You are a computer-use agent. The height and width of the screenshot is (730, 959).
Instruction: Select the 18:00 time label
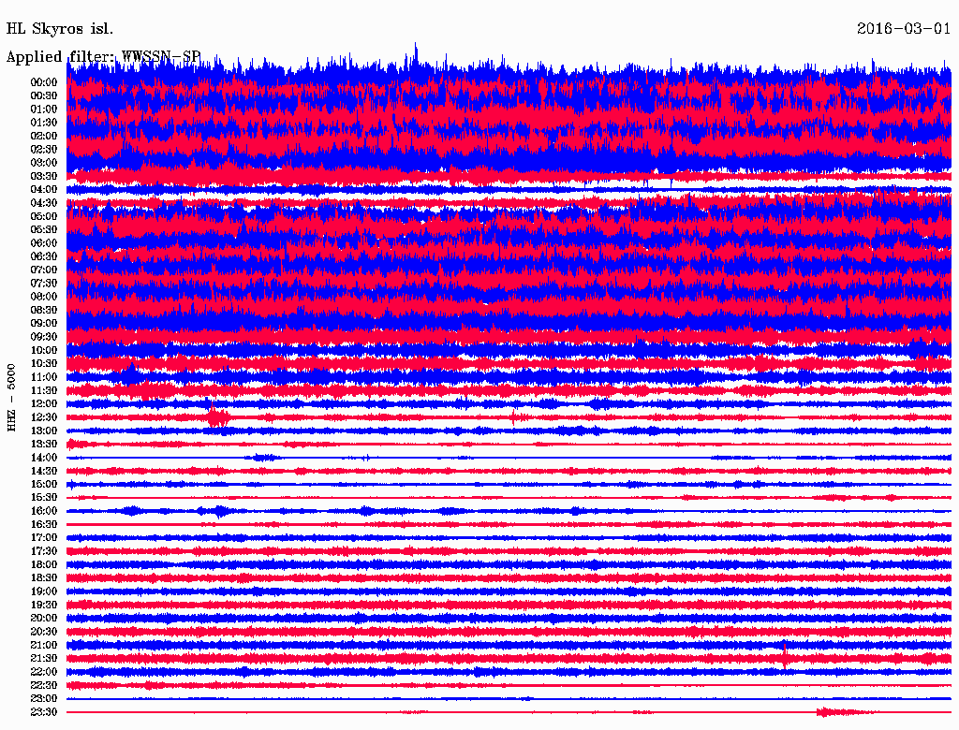(x=44, y=565)
